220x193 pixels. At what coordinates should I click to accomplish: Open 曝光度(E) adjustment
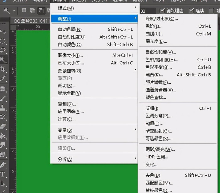pyautogui.click(x=178, y=41)
